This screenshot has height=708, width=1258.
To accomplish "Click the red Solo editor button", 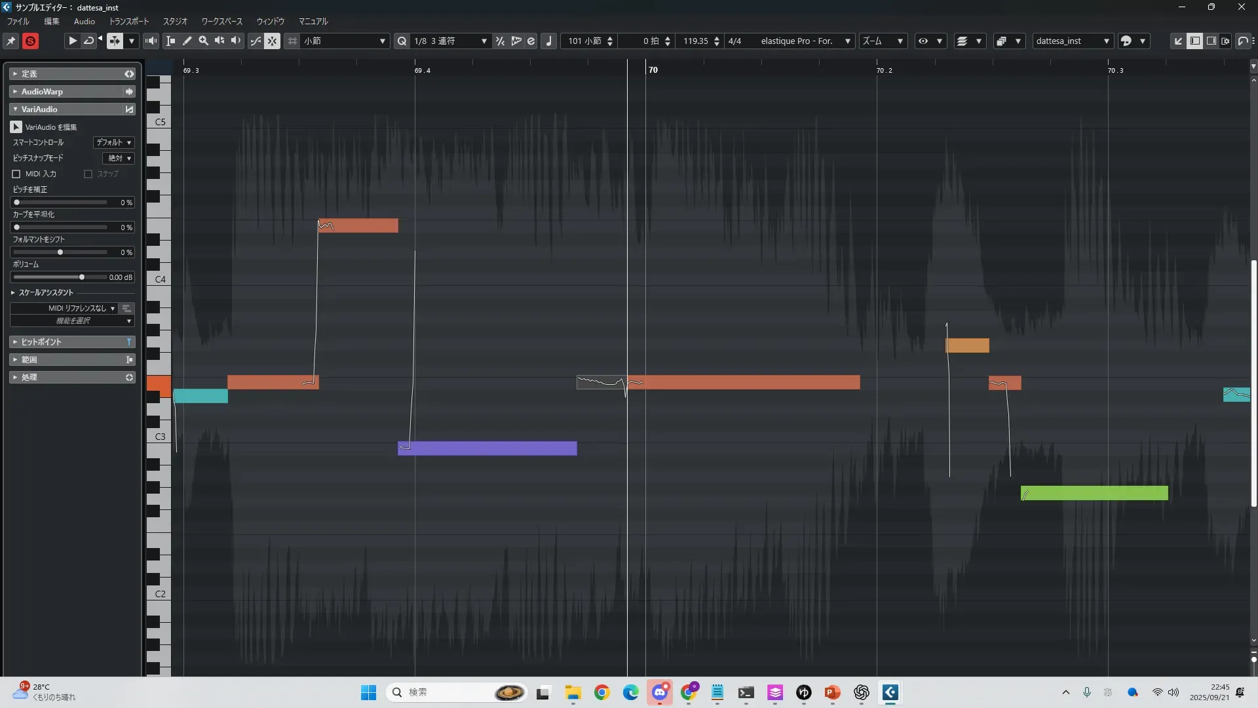I will [30, 41].
